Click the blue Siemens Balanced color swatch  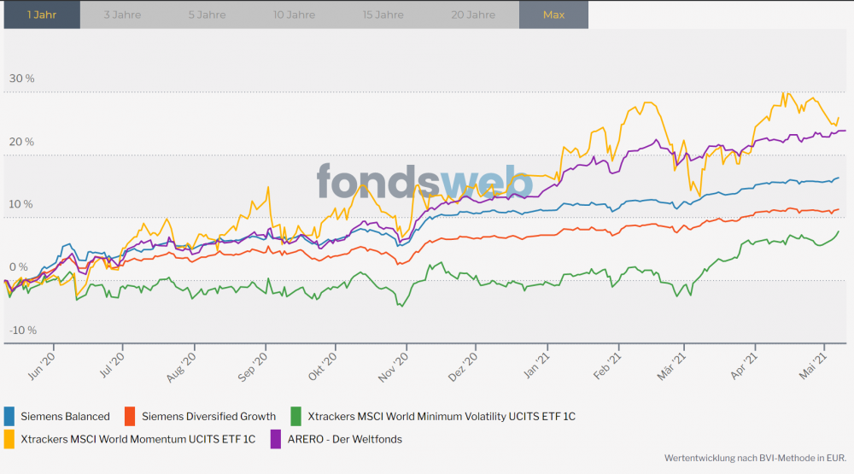(x=9, y=417)
